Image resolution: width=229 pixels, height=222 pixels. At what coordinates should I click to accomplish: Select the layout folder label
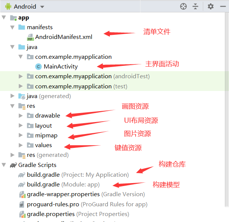click(x=44, y=126)
